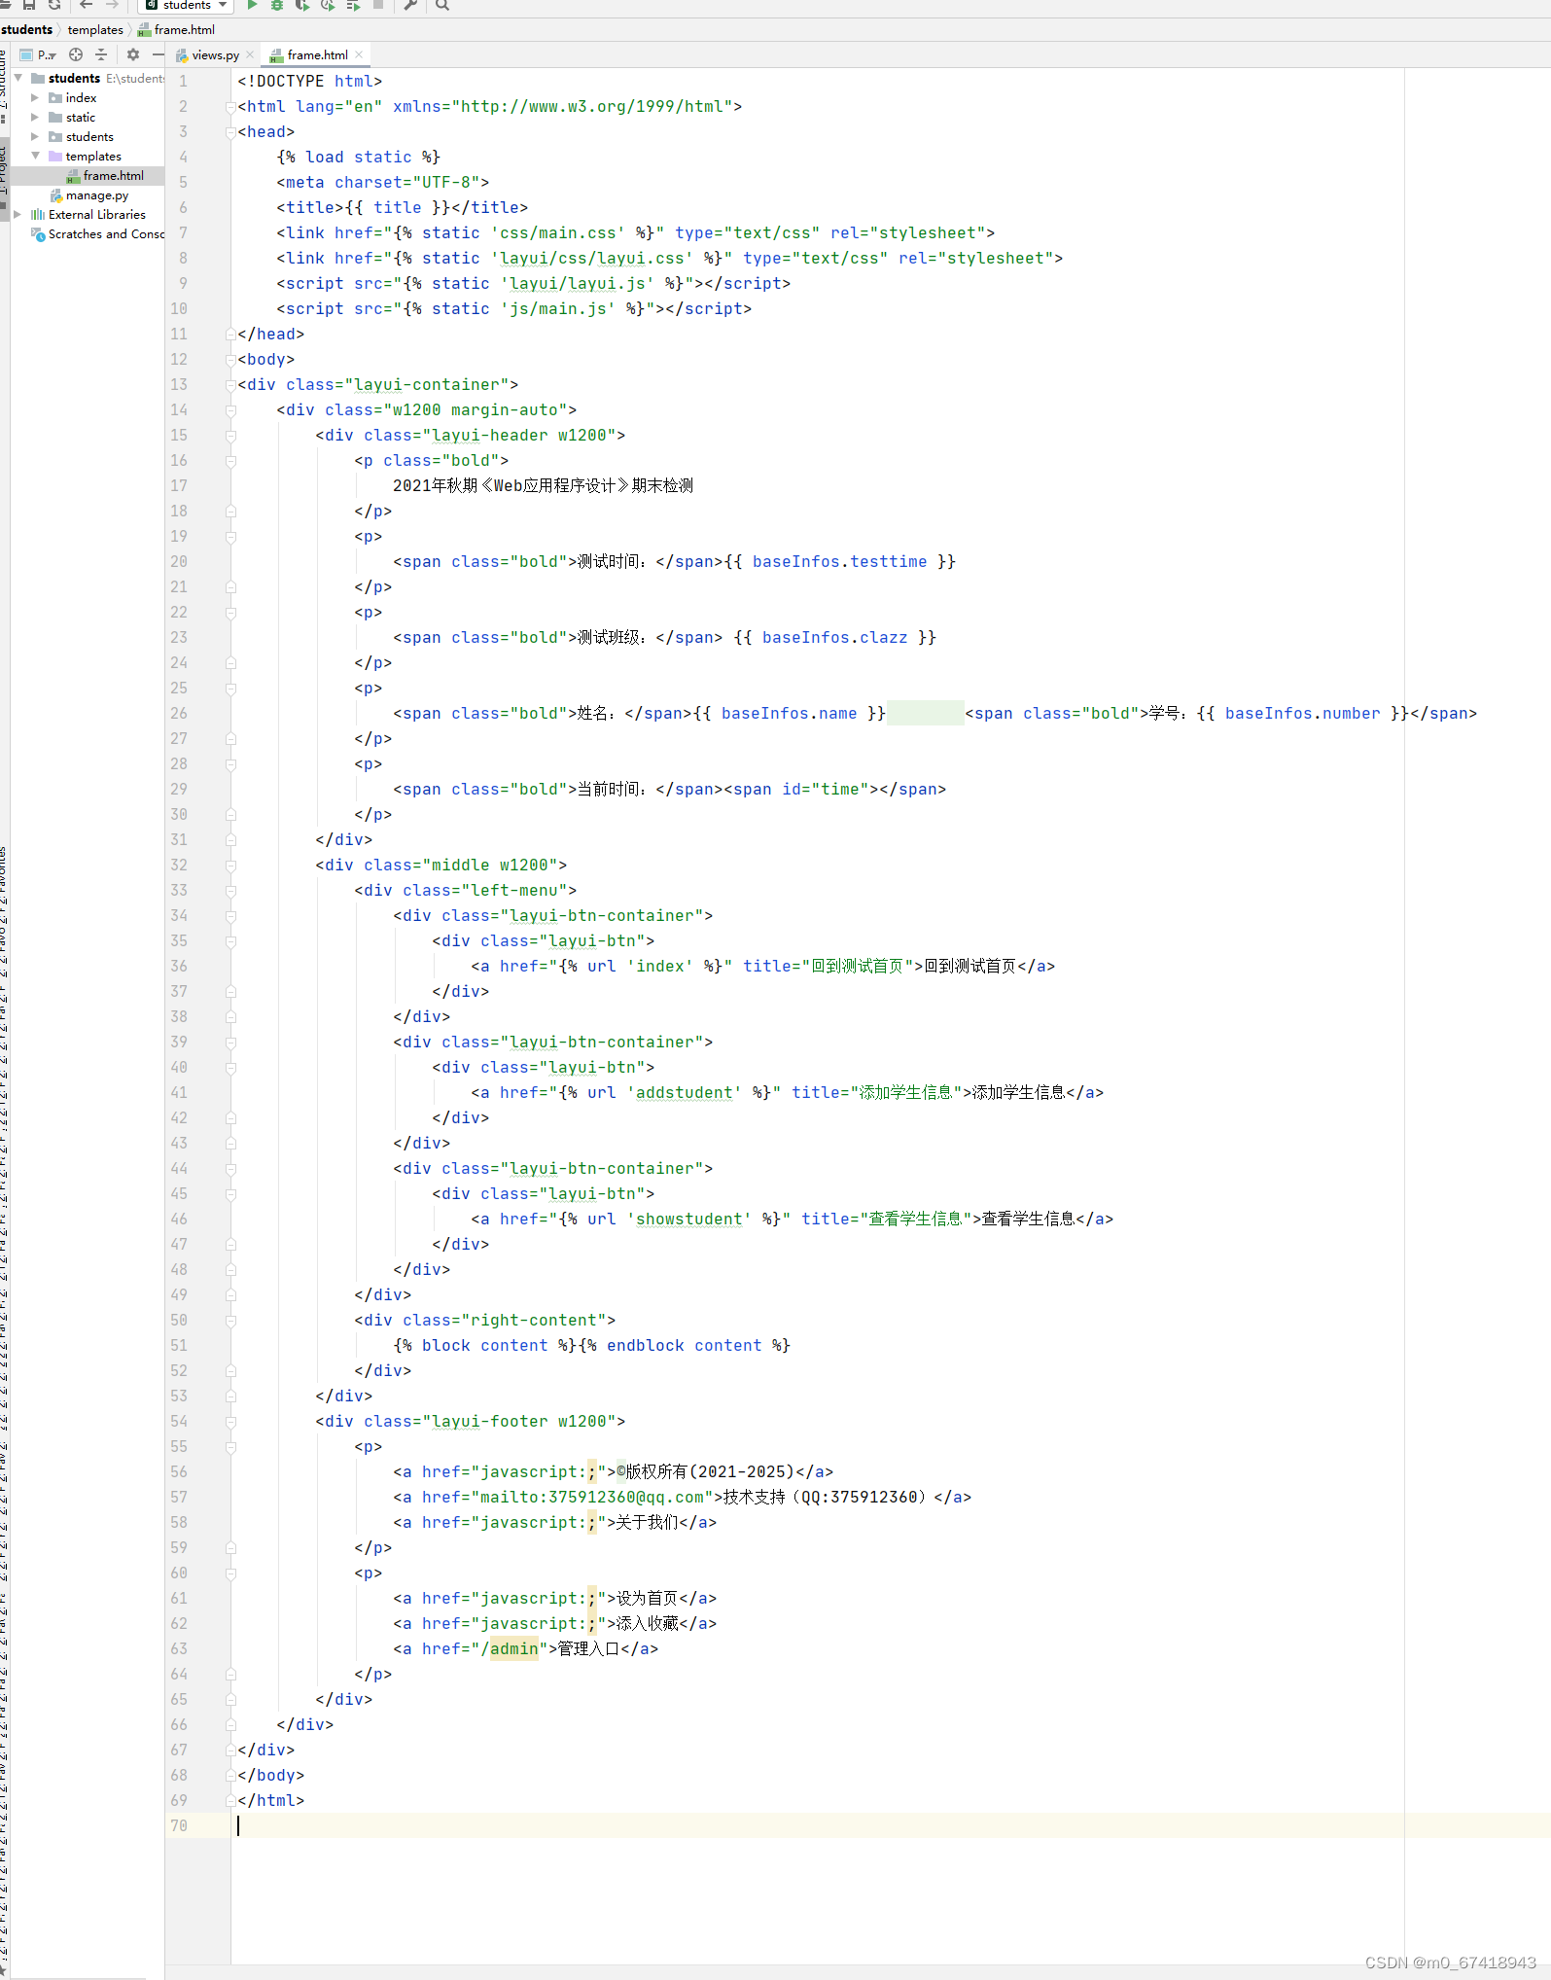1551x1980 pixels.
Task: Click the '{% block content %}' tag on line 51
Action: pyautogui.click(x=485, y=1346)
